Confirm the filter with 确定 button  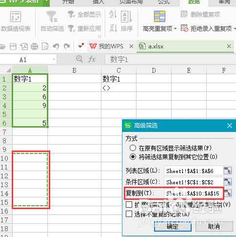pyautogui.click(x=173, y=226)
